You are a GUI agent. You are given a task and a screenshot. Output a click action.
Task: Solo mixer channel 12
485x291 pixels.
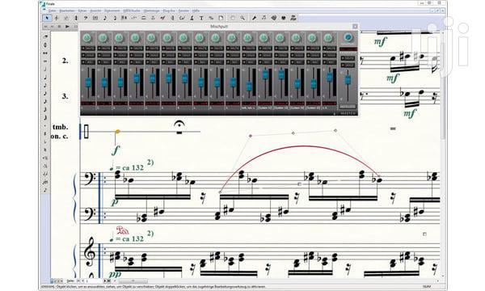(x=265, y=55)
